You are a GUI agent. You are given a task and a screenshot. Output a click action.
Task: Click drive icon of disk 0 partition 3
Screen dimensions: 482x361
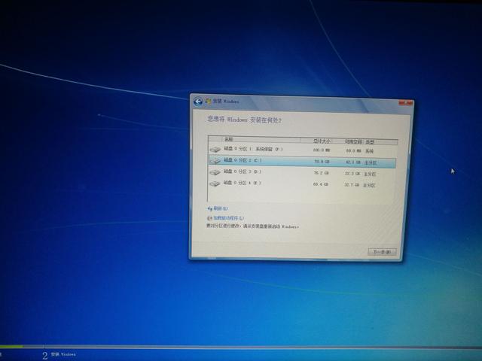point(215,172)
